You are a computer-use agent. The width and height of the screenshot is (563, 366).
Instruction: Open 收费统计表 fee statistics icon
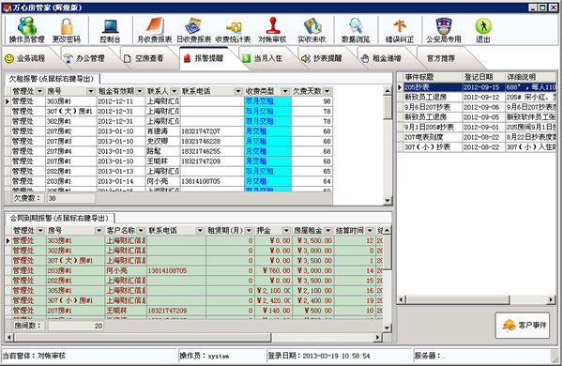[233, 30]
